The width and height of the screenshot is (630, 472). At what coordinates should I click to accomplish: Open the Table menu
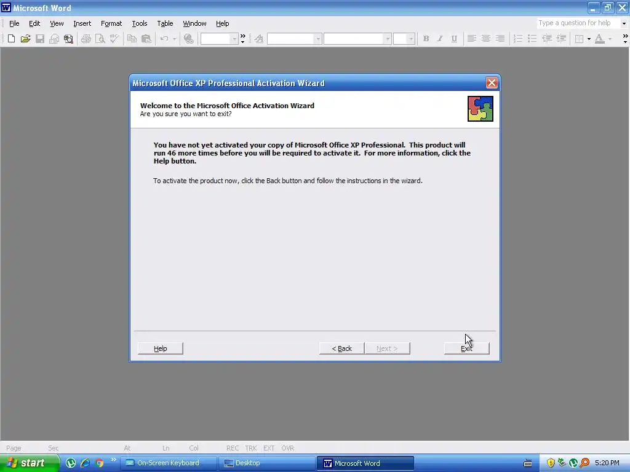pyautogui.click(x=165, y=23)
